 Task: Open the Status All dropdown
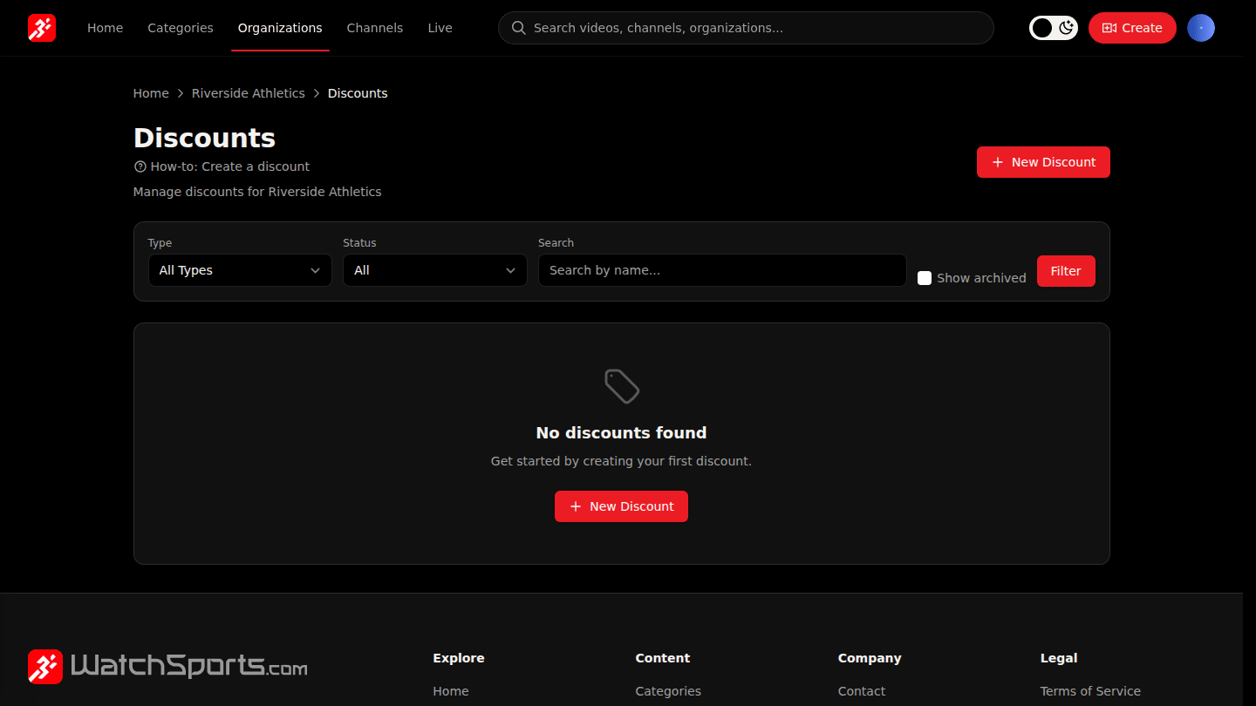pyautogui.click(x=435, y=270)
